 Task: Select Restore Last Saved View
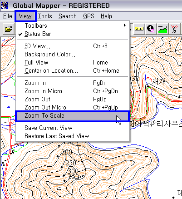(73, 136)
